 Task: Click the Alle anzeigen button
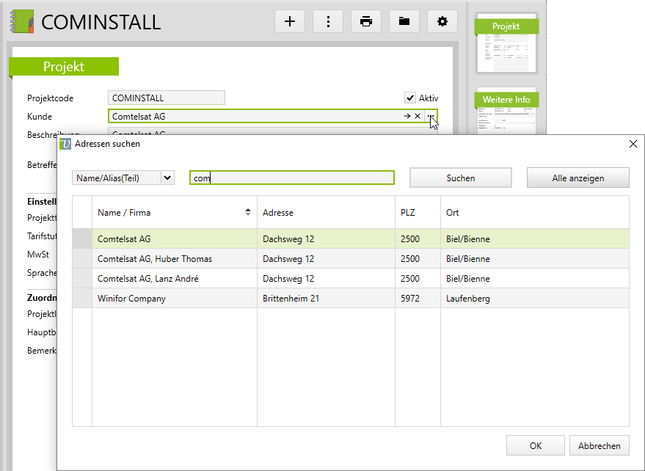pos(577,178)
